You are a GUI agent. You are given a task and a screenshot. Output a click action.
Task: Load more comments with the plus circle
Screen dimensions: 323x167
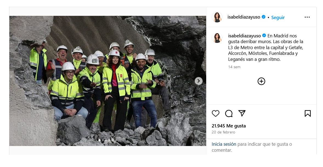(x=261, y=81)
